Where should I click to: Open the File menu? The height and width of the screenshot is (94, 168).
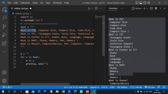click(9, 3)
